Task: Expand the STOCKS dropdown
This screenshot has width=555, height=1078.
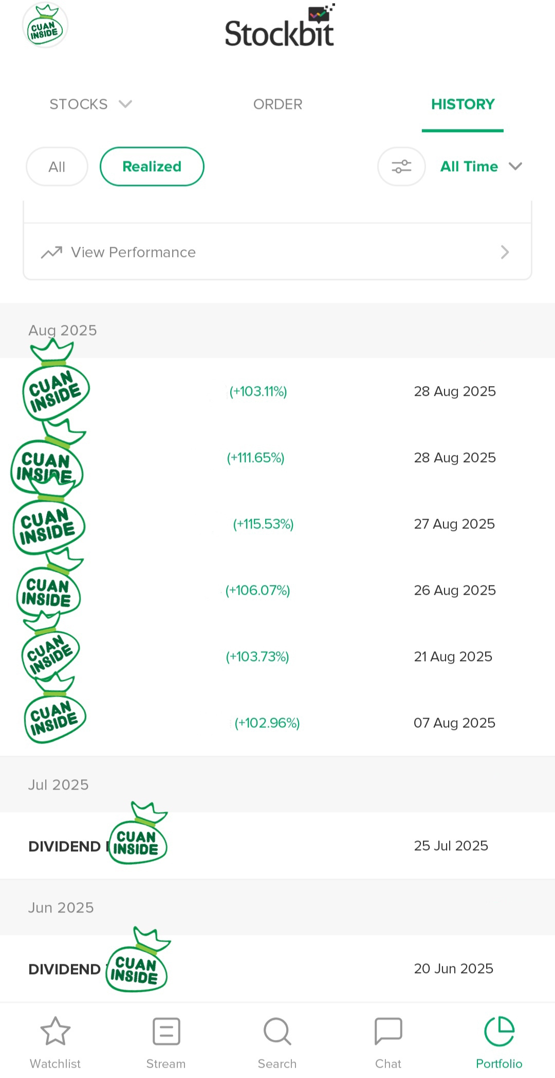Action: pyautogui.click(x=91, y=104)
